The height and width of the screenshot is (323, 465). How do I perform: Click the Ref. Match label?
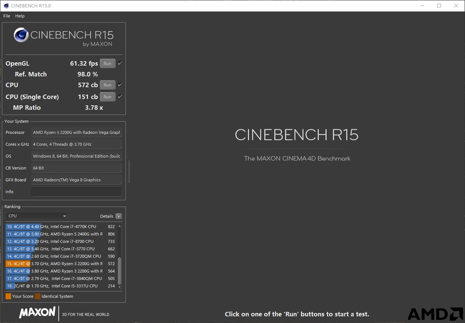point(31,74)
